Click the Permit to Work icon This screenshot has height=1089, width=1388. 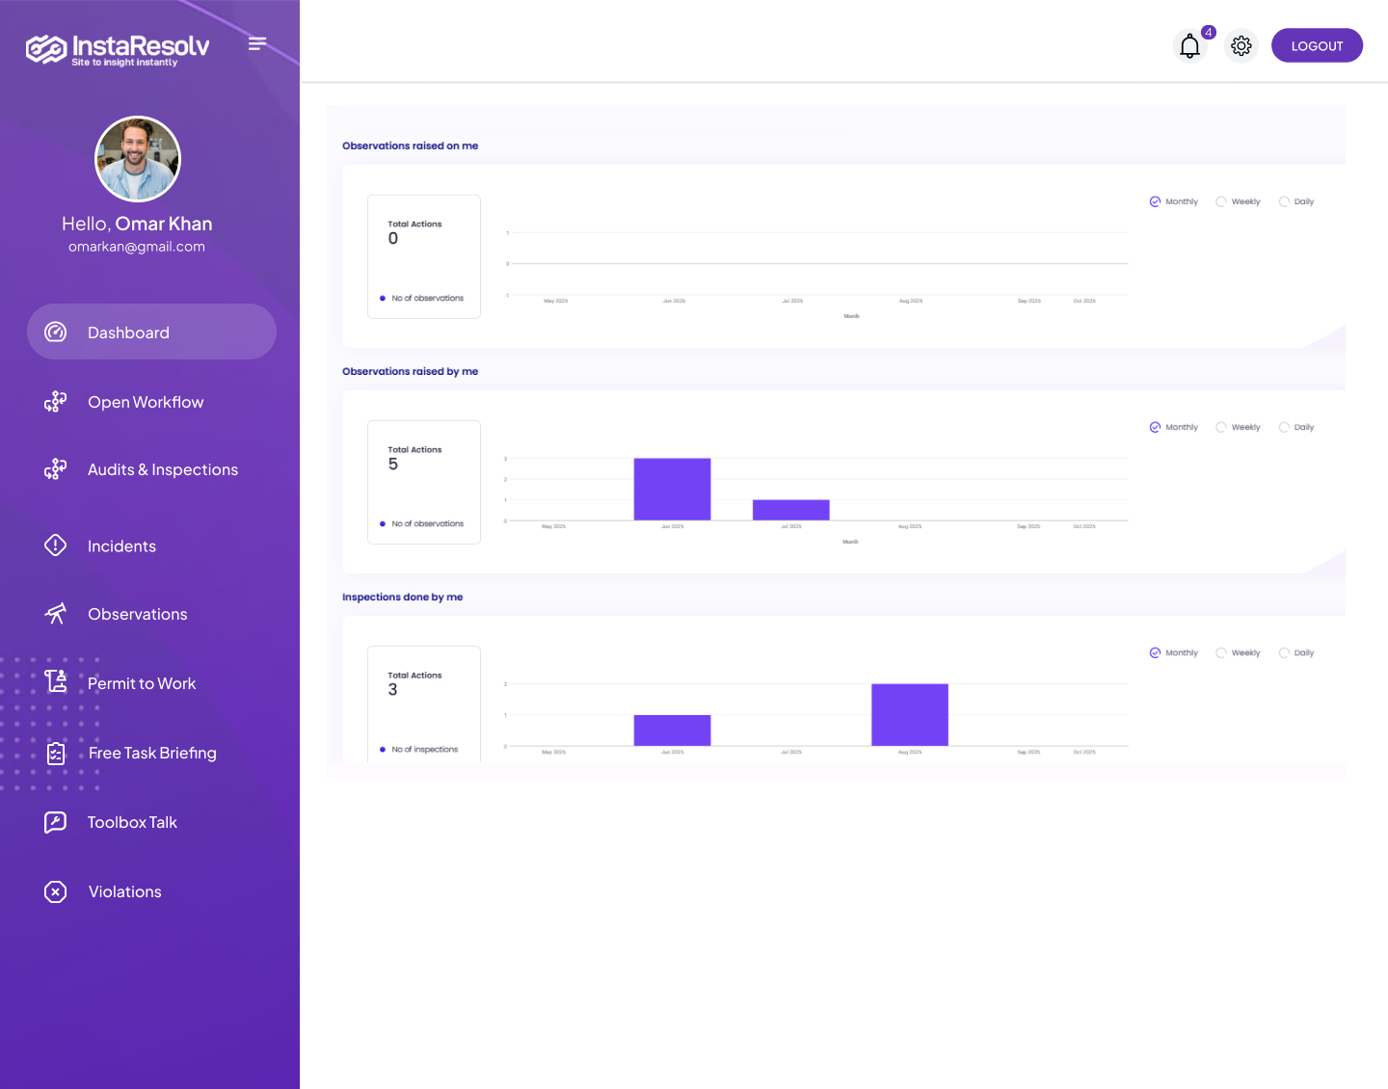click(x=56, y=682)
